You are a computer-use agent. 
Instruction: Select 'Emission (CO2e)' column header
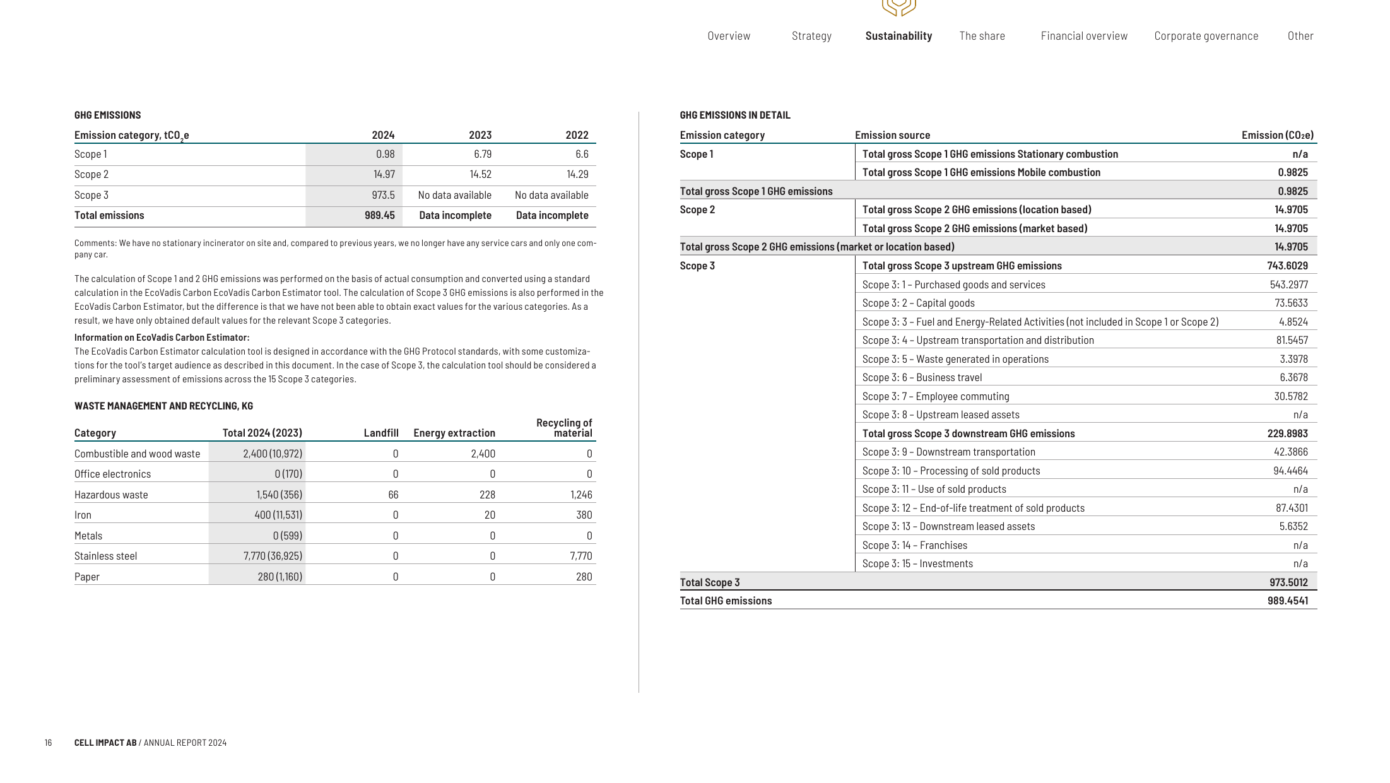(x=1278, y=135)
